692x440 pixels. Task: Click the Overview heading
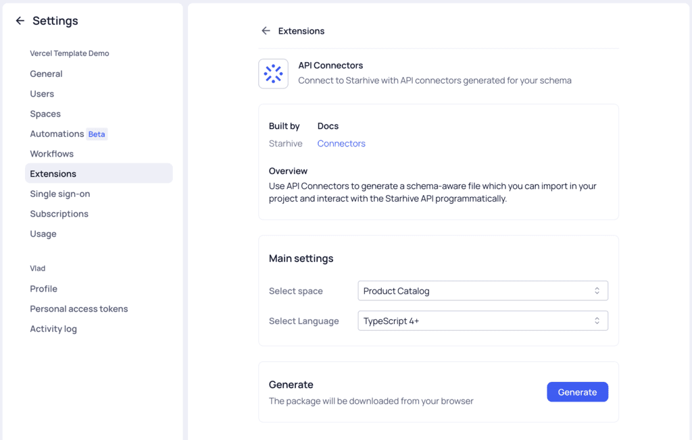pos(288,171)
